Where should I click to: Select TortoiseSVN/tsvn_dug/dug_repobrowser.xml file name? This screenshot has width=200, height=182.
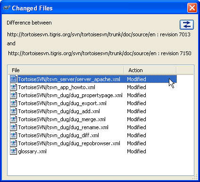point(69,143)
